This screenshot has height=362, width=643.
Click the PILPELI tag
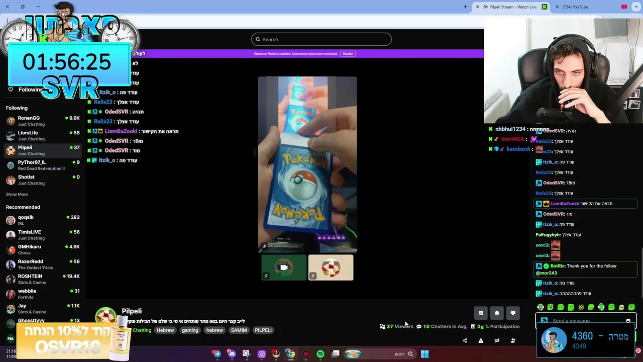[263, 330]
